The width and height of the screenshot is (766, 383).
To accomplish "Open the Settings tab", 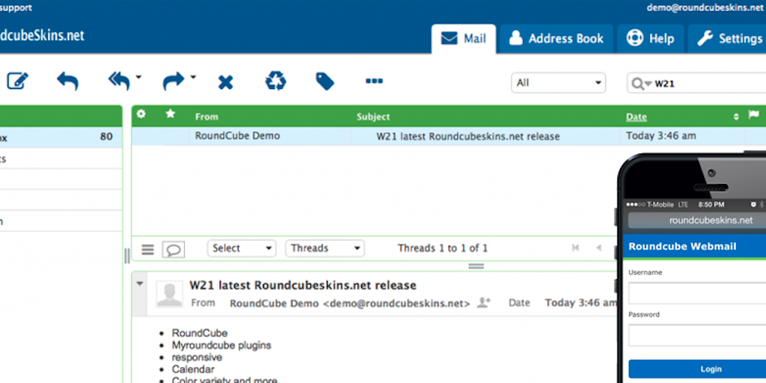I will (728, 39).
